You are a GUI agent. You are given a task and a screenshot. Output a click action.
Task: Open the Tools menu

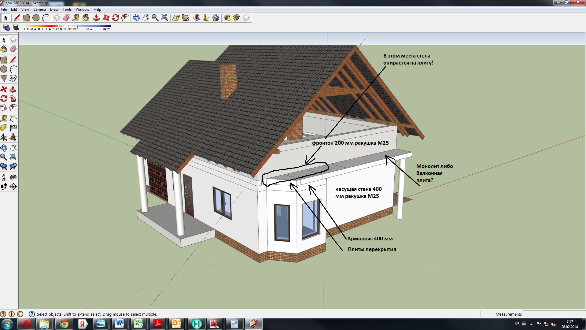67,9
